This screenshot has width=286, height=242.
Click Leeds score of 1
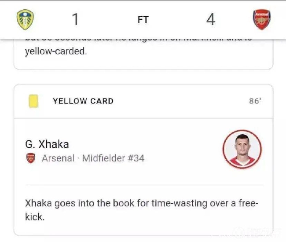point(75,20)
